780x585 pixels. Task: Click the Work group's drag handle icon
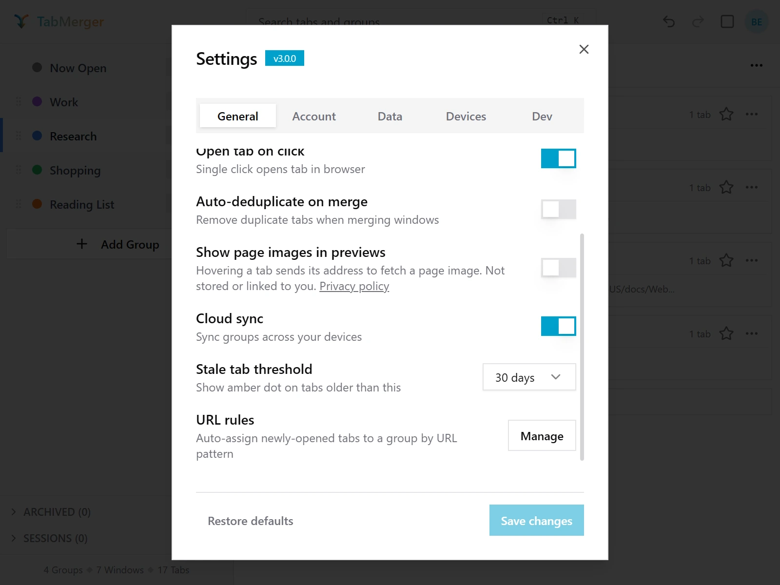[x=19, y=101]
